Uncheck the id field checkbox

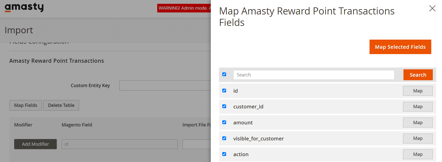[224, 91]
